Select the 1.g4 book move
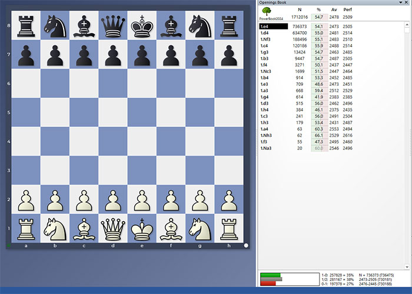412x294 pixels. pos(264,97)
